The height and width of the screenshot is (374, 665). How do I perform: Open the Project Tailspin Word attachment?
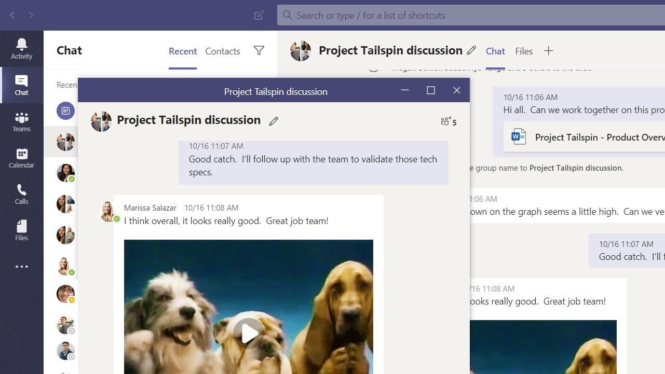pos(584,137)
